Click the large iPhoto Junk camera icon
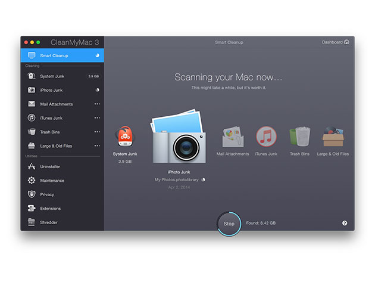 178,137
